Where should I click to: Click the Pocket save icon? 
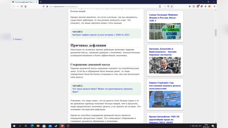tap(168, 6)
